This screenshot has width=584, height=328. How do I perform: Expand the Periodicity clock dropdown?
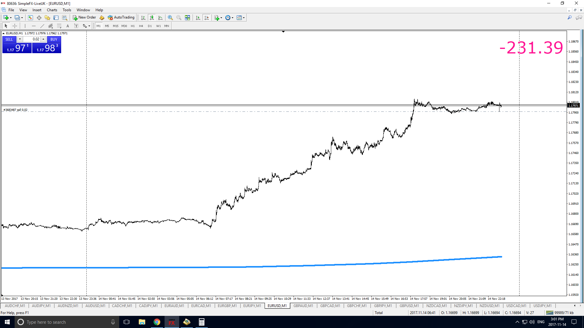point(232,18)
